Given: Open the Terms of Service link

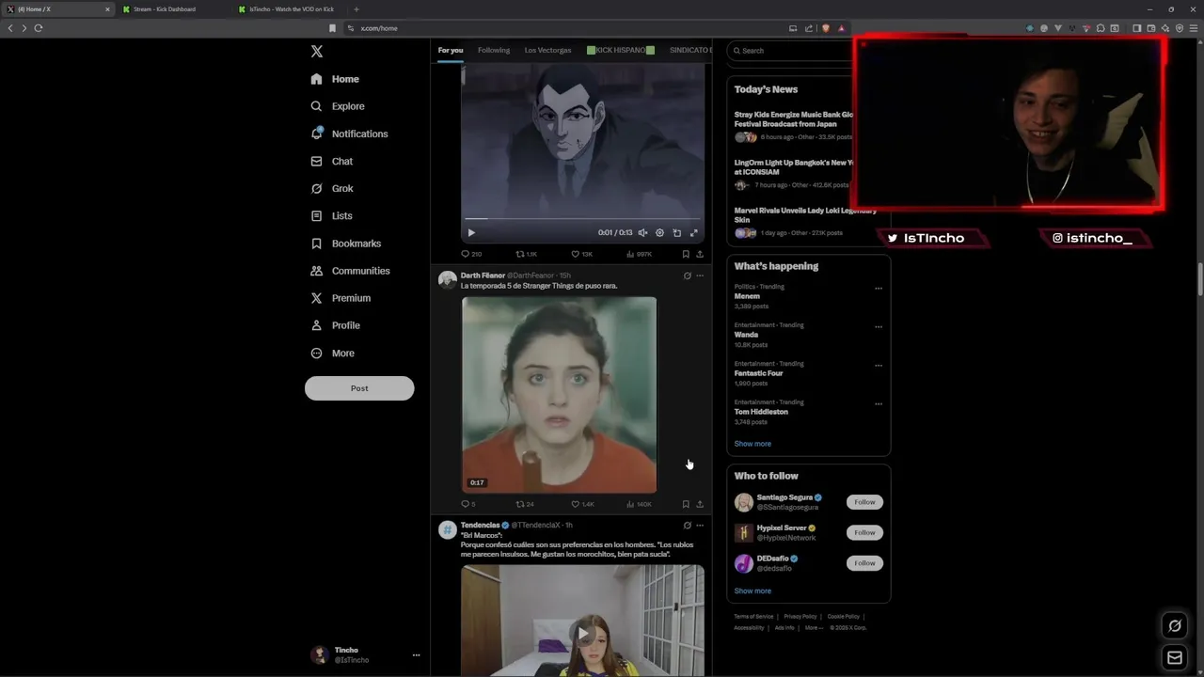Looking at the screenshot, I should pos(753,616).
